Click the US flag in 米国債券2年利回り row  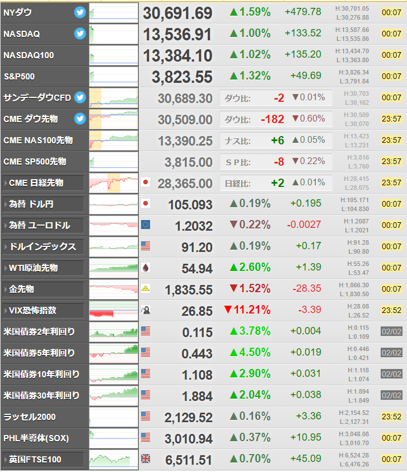[x=146, y=331]
